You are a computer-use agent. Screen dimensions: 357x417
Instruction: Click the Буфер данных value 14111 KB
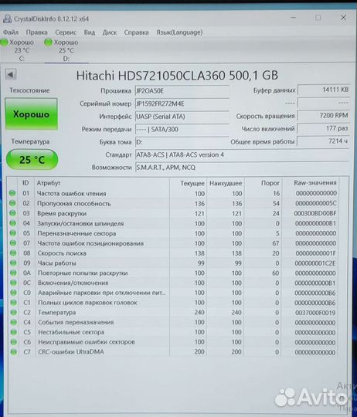tap(324, 90)
